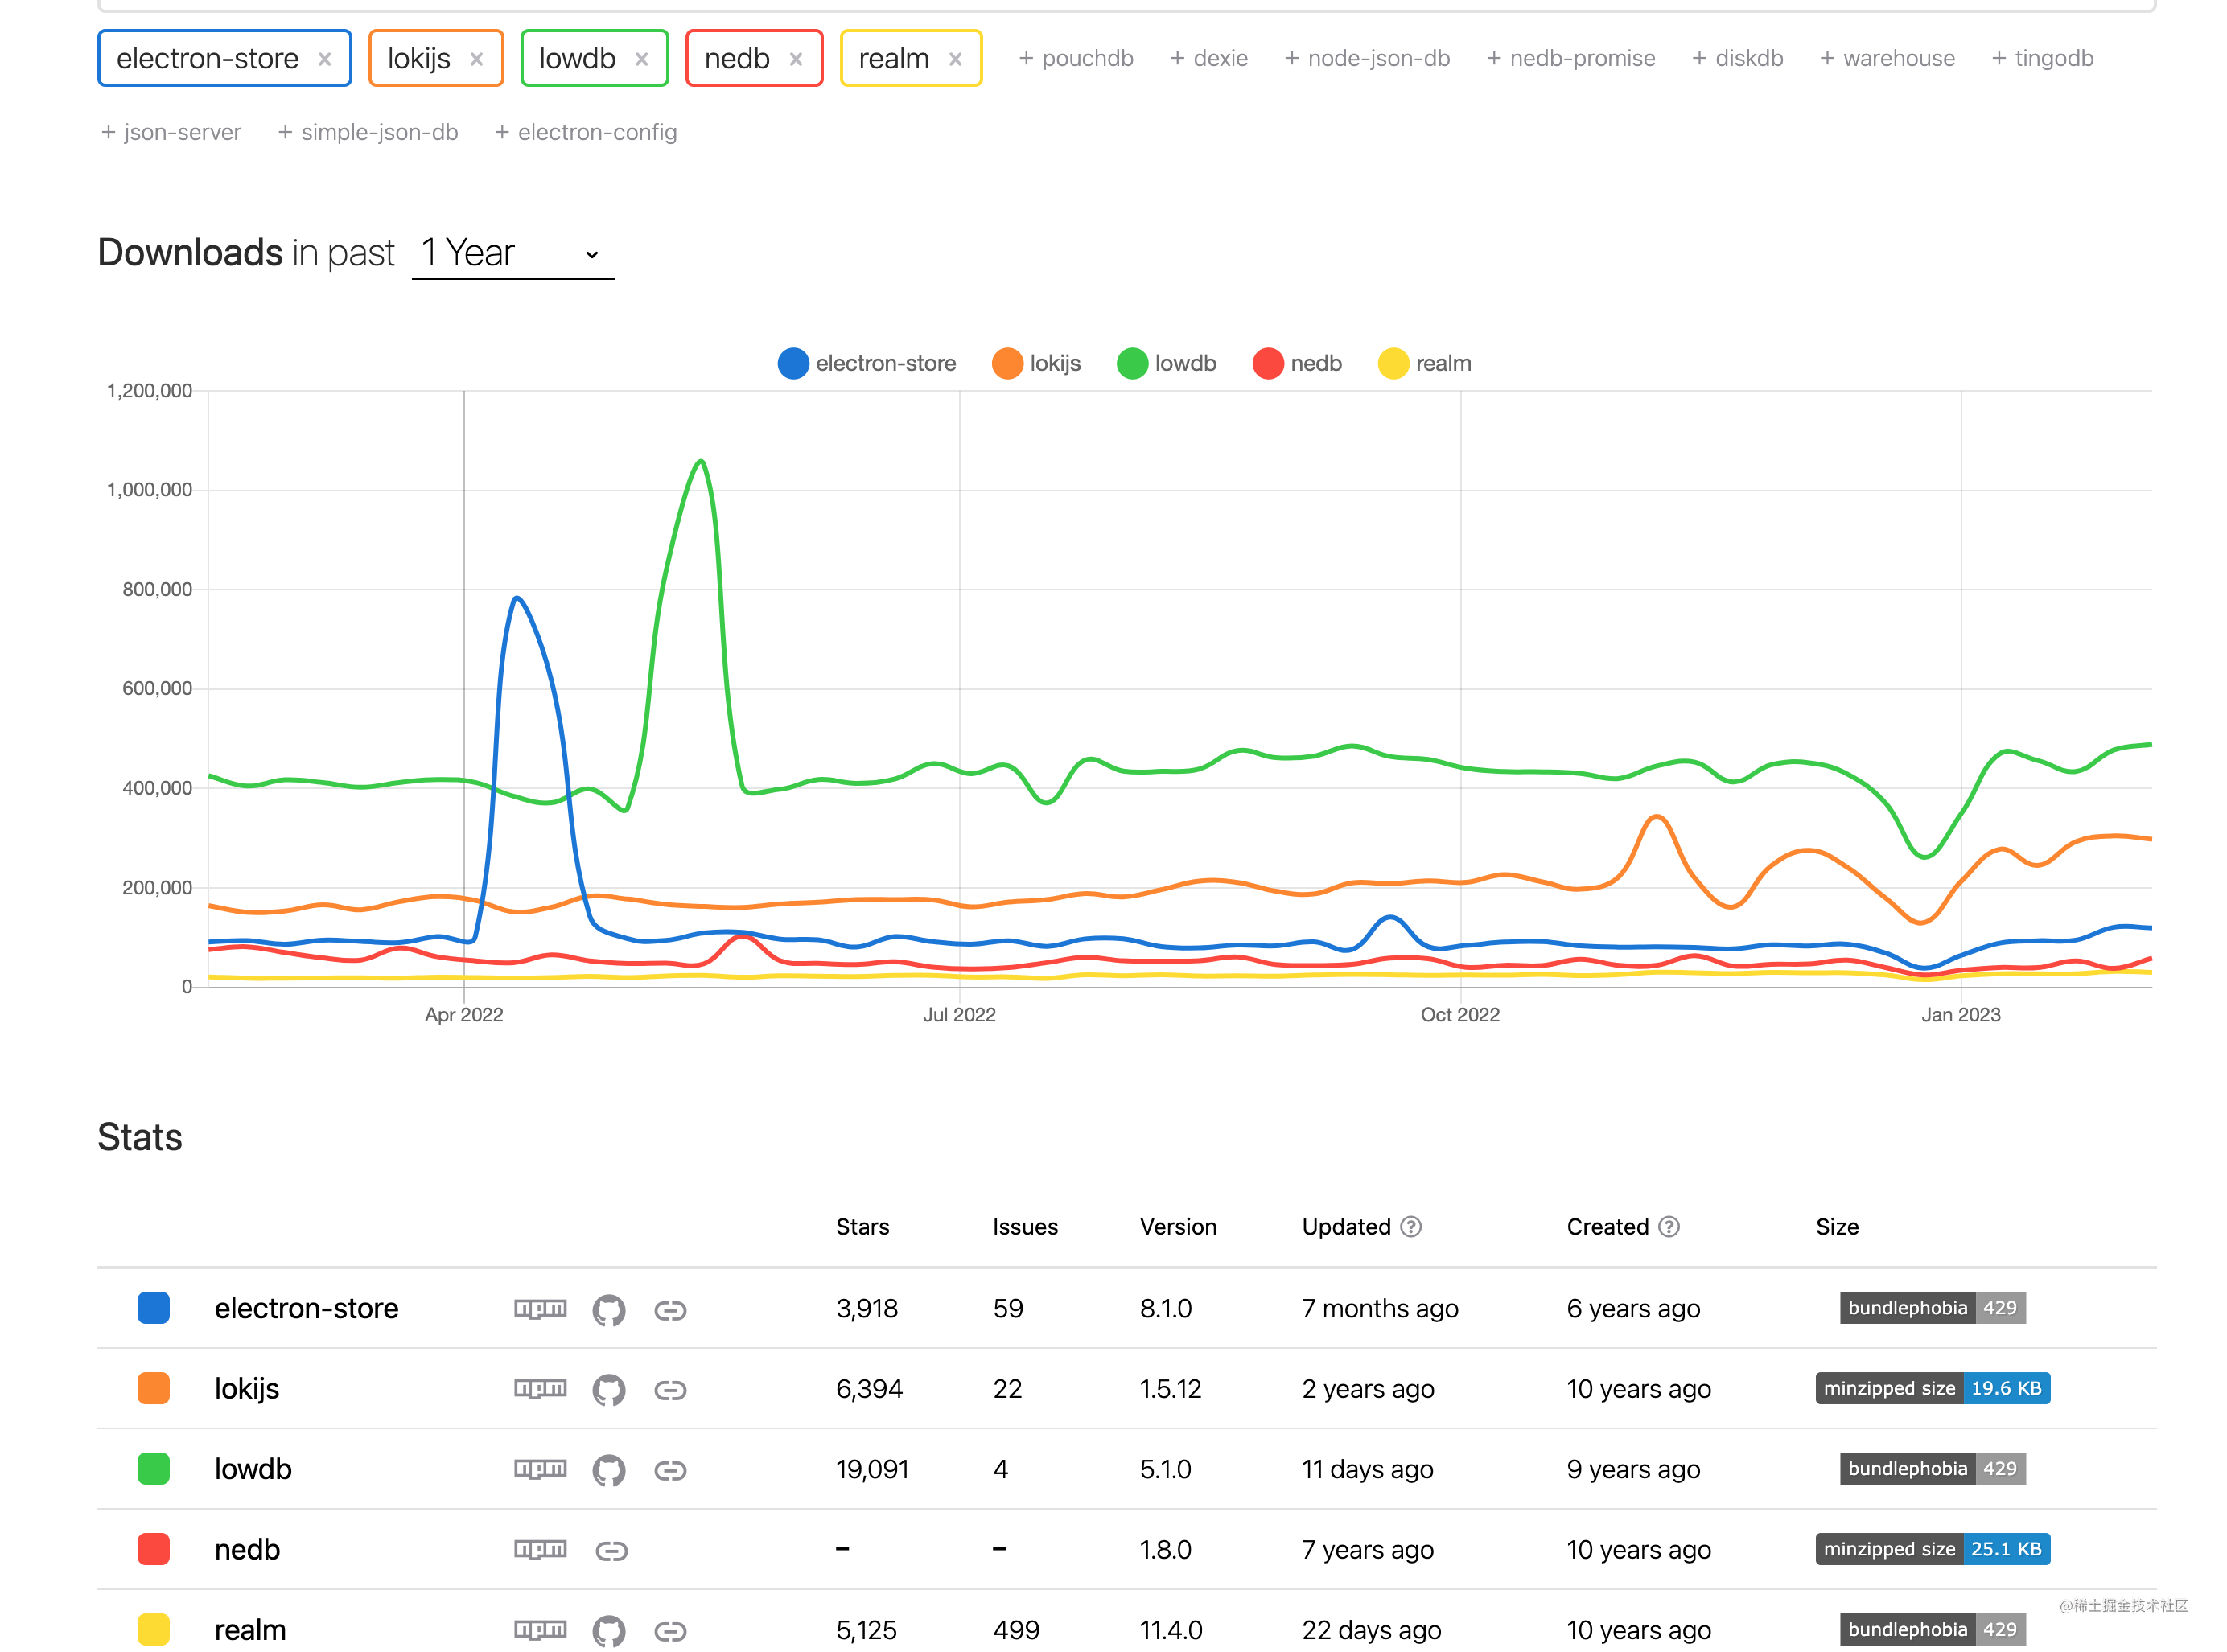Add electron-config to comparison
Viewport: 2227px width, 1652px height.
[587, 133]
